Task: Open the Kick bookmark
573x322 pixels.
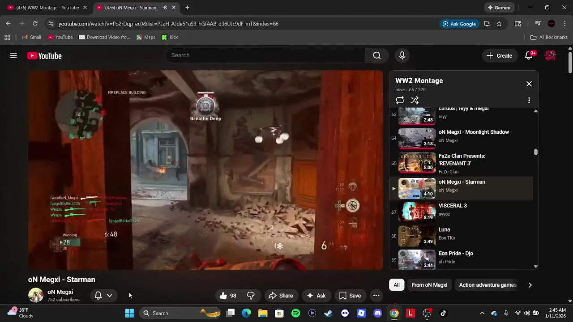Action: pos(170,37)
